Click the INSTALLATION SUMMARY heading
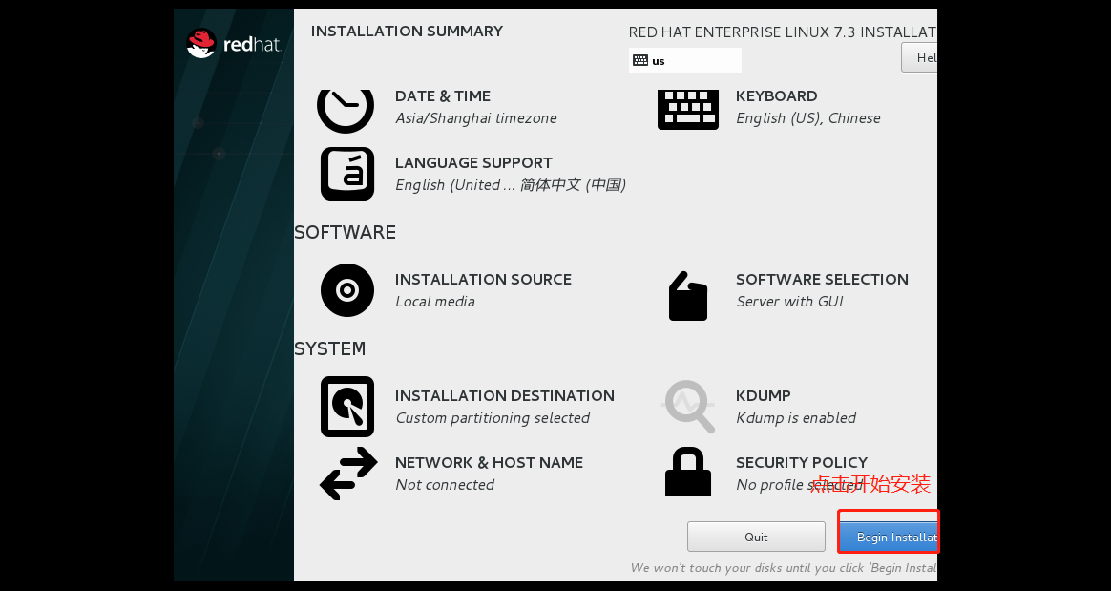Image resolution: width=1111 pixels, height=591 pixels. tap(407, 32)
